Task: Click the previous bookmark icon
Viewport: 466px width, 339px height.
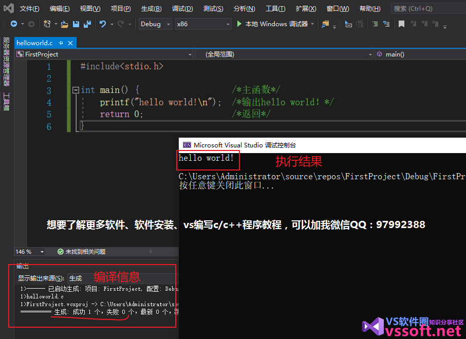Action: 414,24
